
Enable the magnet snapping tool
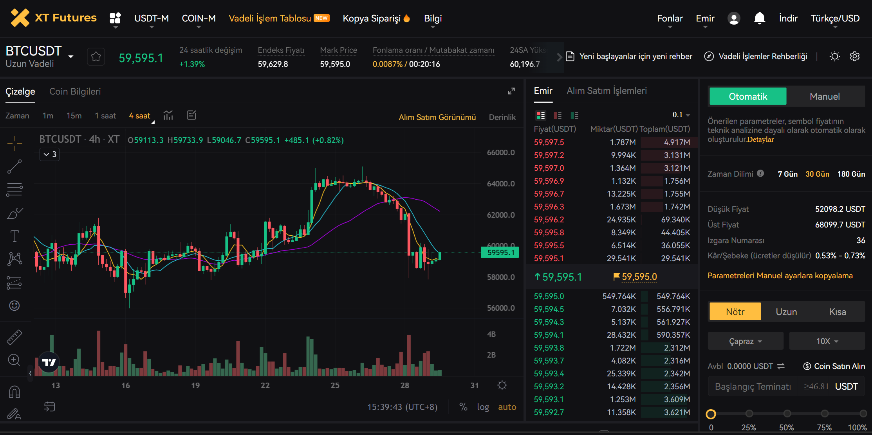[x=14, y=391]
